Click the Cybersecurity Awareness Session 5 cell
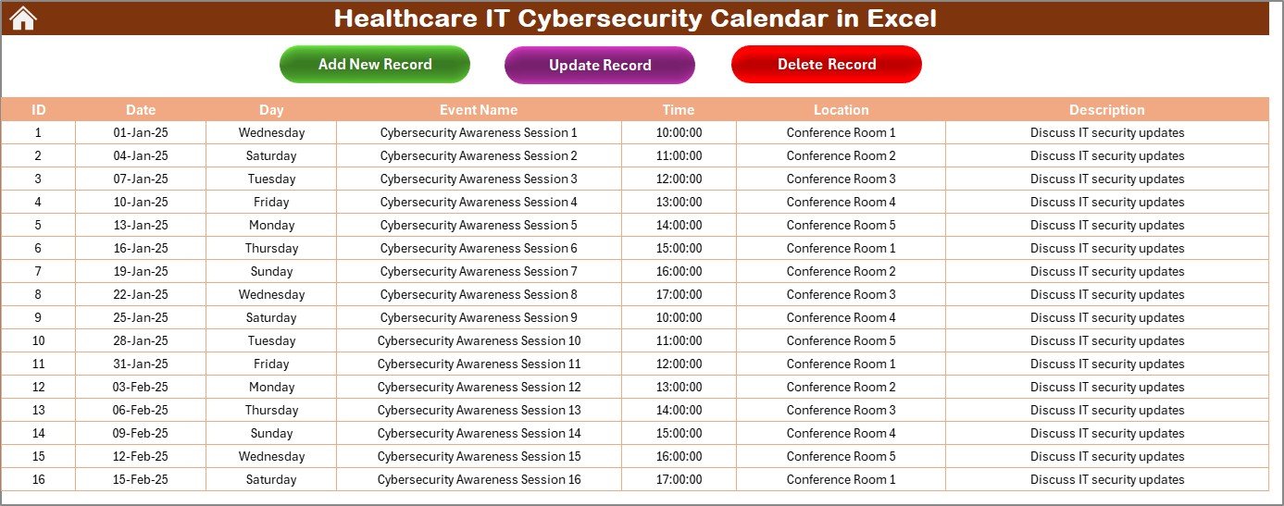Image resolution: width=1284 pixels, height=506 pixels. [479, 225]
